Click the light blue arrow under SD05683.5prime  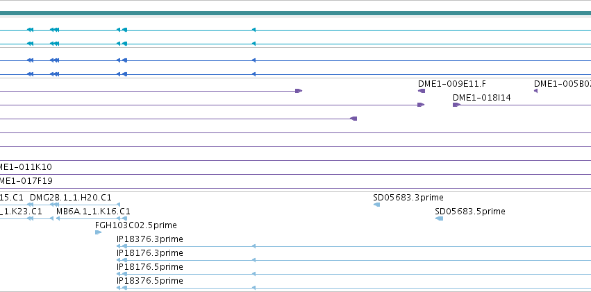click(439, 218)
